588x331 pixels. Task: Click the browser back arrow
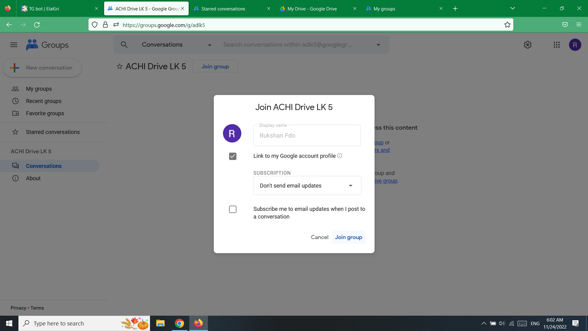[9, 25]
